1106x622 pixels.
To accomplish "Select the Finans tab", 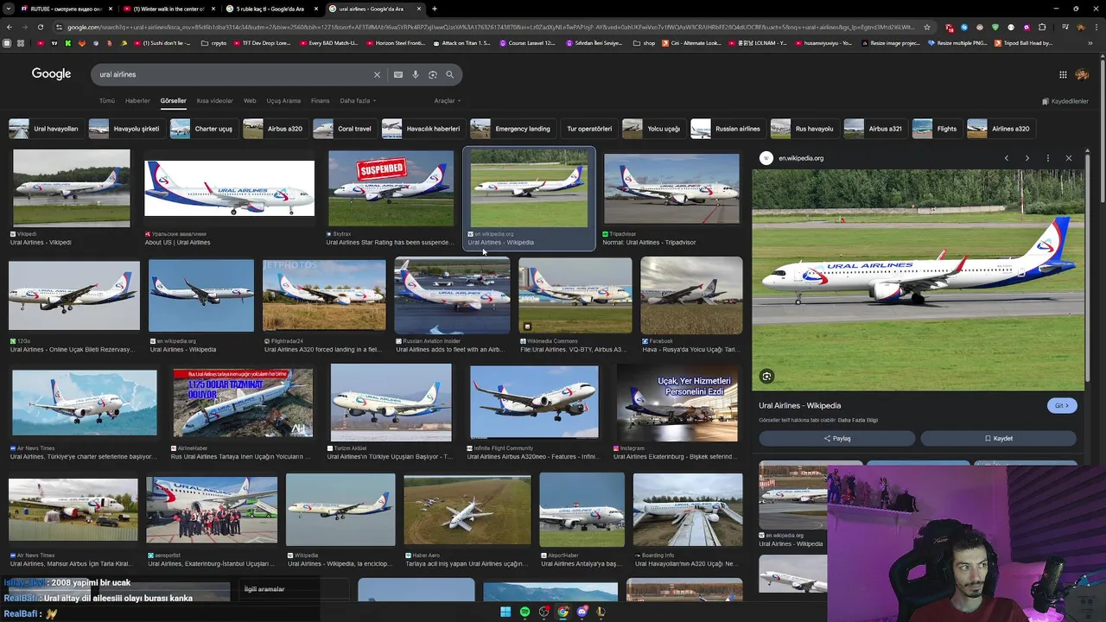I will 320,101.
